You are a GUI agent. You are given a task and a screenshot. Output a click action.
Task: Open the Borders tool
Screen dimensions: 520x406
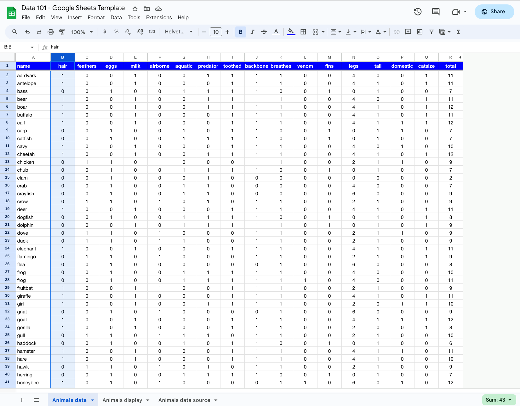[x=303, y=32]
